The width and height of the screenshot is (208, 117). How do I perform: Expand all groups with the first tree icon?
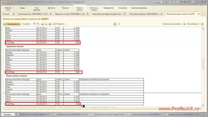coord(34,24)
